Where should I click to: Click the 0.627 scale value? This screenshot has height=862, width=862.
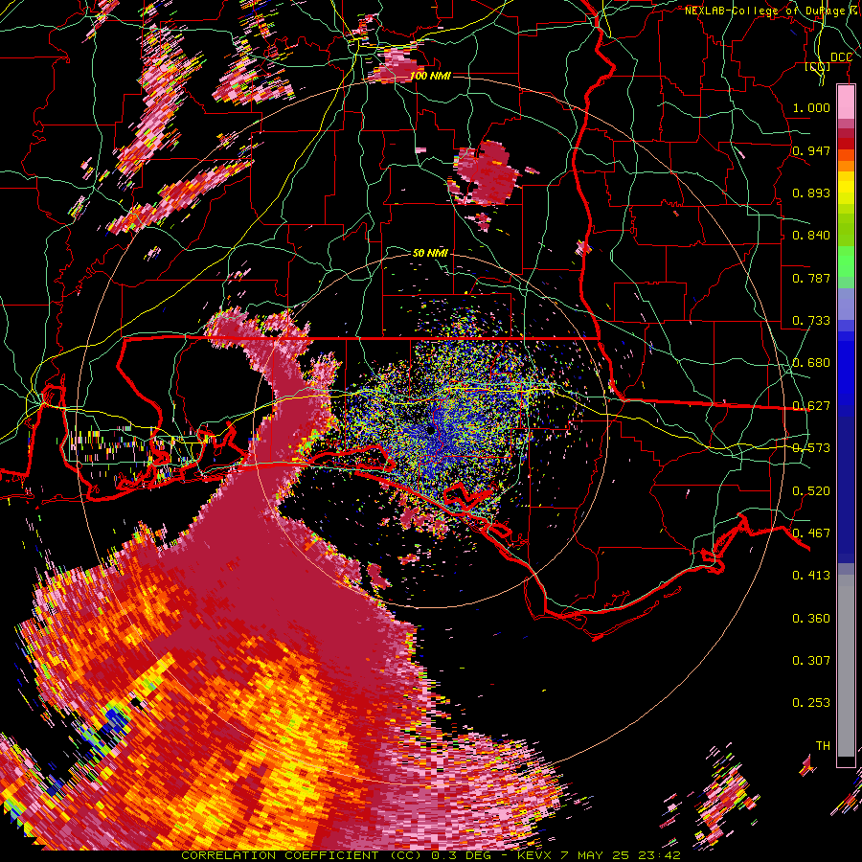pyautogui.click(x=811, y=406)
